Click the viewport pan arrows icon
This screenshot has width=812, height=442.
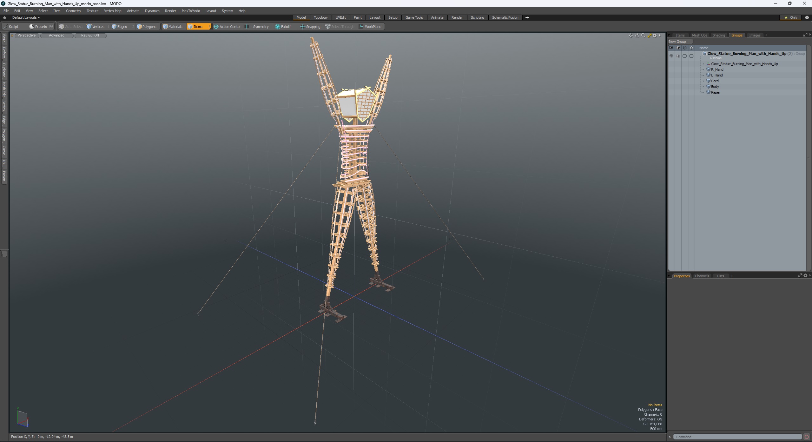tap(630, 36)
